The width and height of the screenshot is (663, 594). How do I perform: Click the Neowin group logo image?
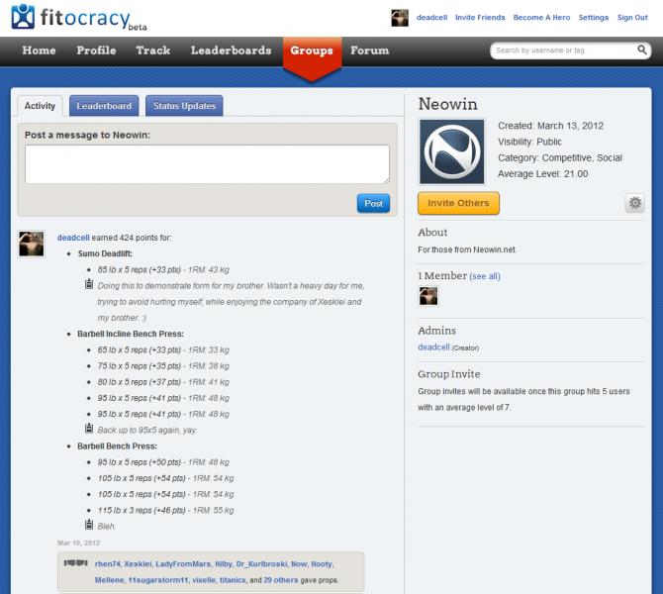click(451, 151)
